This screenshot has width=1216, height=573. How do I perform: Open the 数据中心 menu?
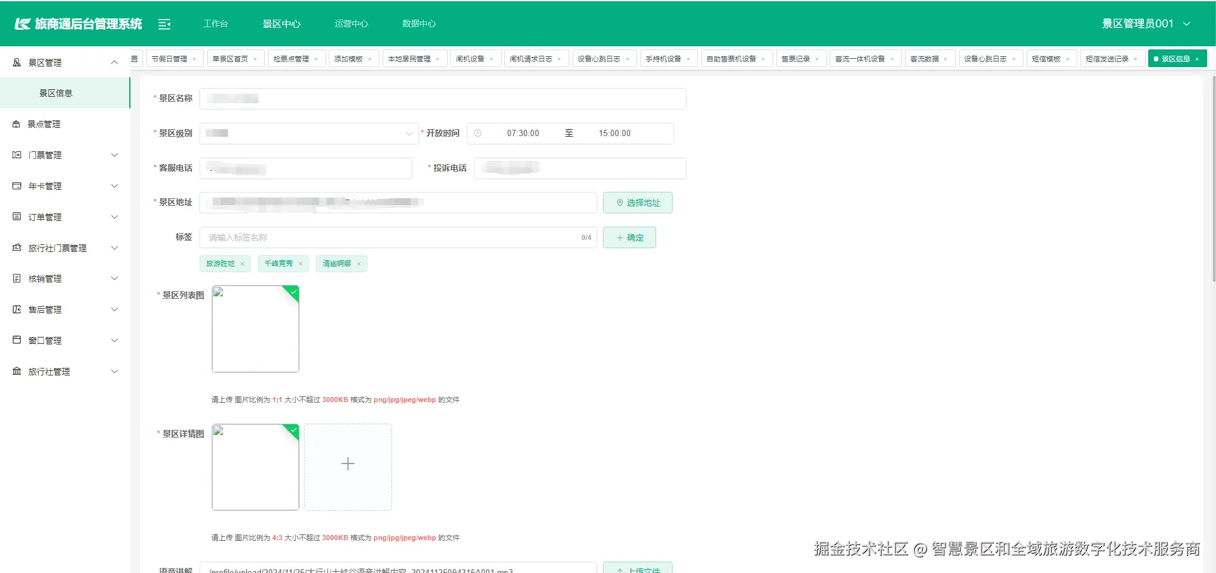(419, 23)
